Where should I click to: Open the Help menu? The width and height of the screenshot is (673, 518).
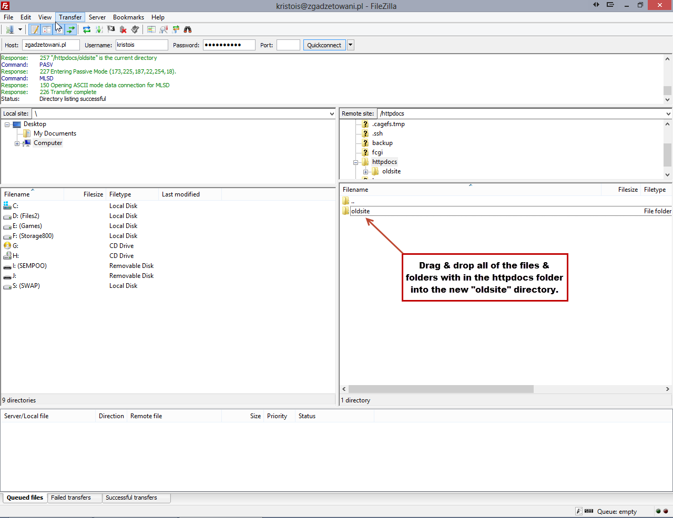pyautogui.click(x=158, y=17)
